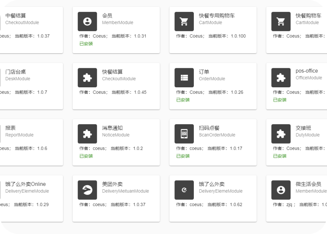
Task: Open the 报表 ReportModule title
Action: [x=11, y=128]
